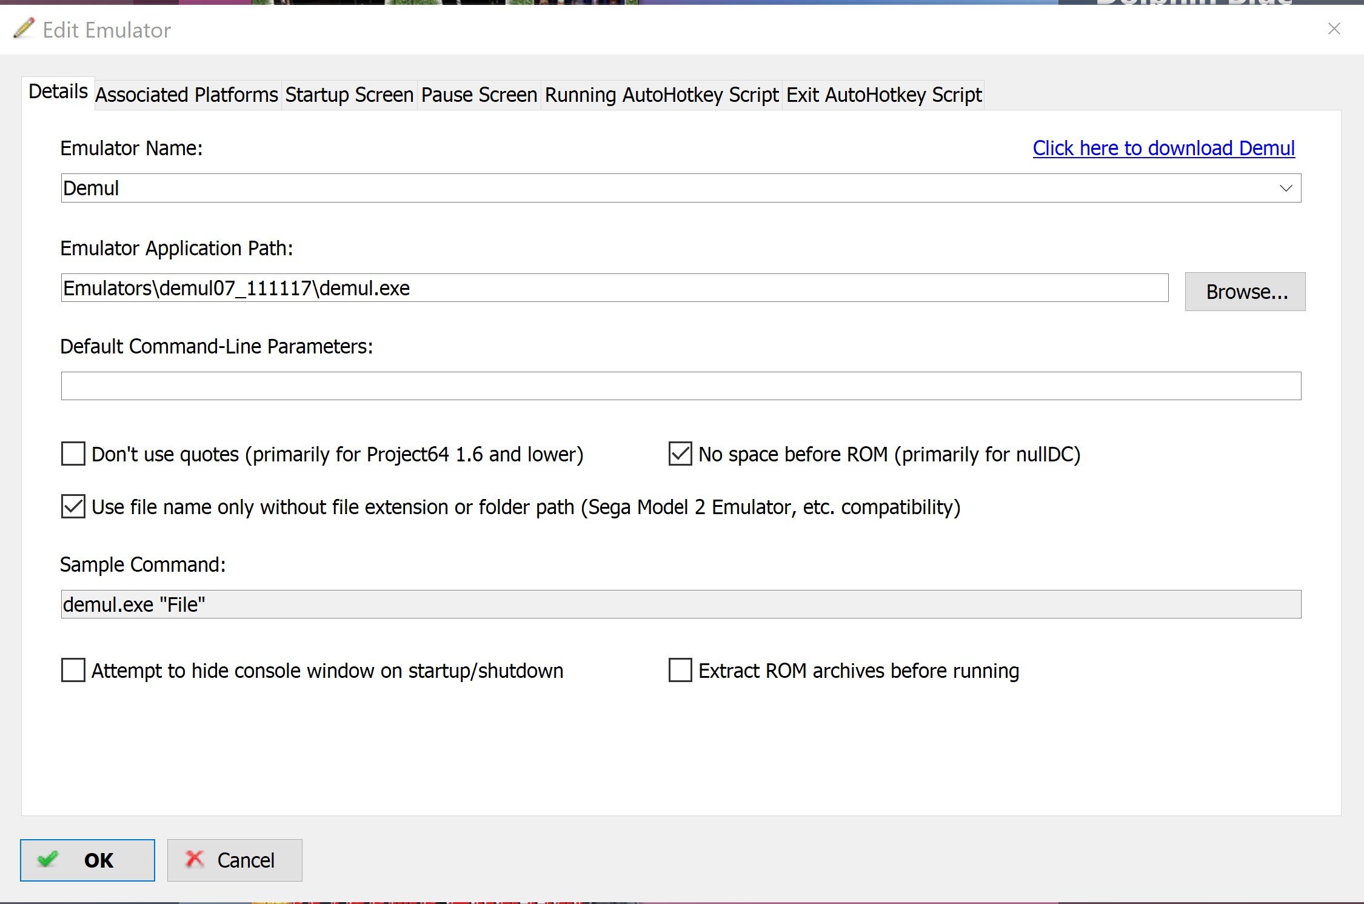Viewport: 1364px width, 904px height.
Task: Follow the 'Click here to download Demul' link
Action: (x=1163, y=148)
